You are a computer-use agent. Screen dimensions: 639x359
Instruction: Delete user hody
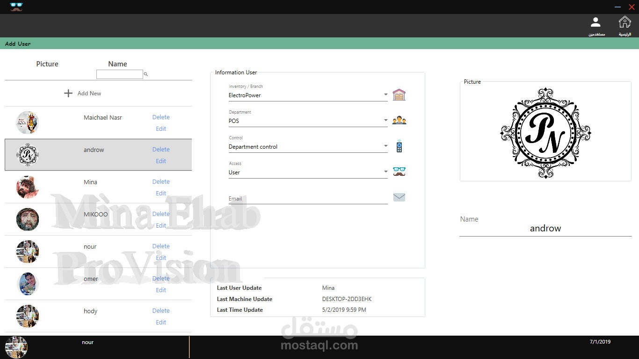point(161,311)
